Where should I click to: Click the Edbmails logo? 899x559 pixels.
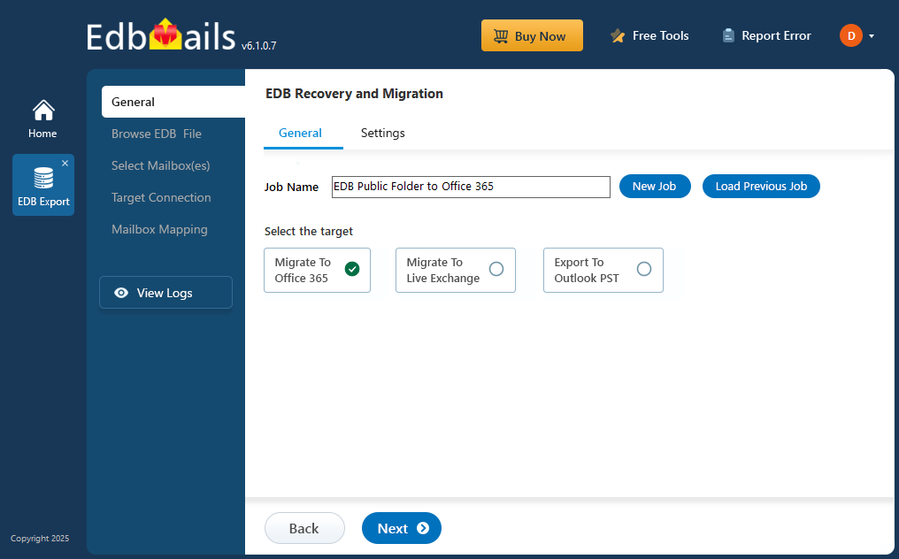(x=161, y=36)
